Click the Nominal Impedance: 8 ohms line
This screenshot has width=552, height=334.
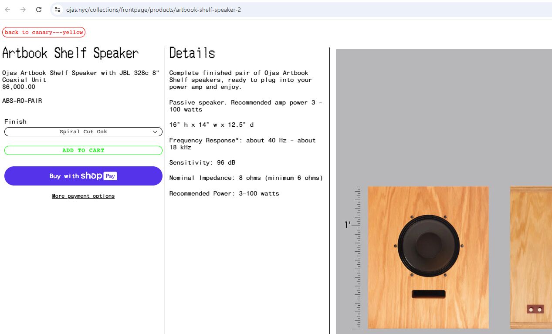click(246, 178)
